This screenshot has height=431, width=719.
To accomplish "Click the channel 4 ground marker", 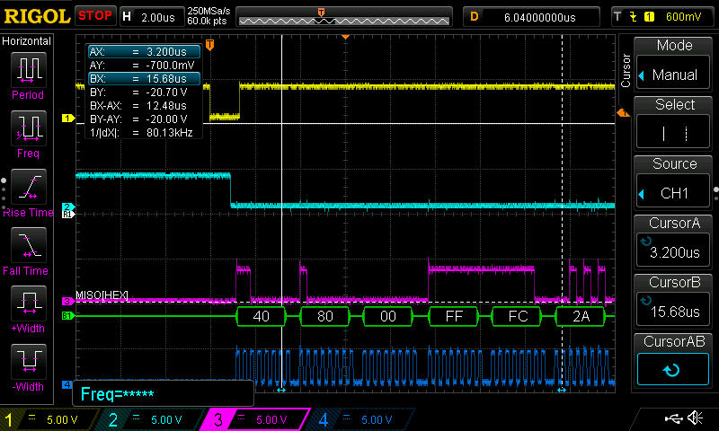I will (67, 384).
